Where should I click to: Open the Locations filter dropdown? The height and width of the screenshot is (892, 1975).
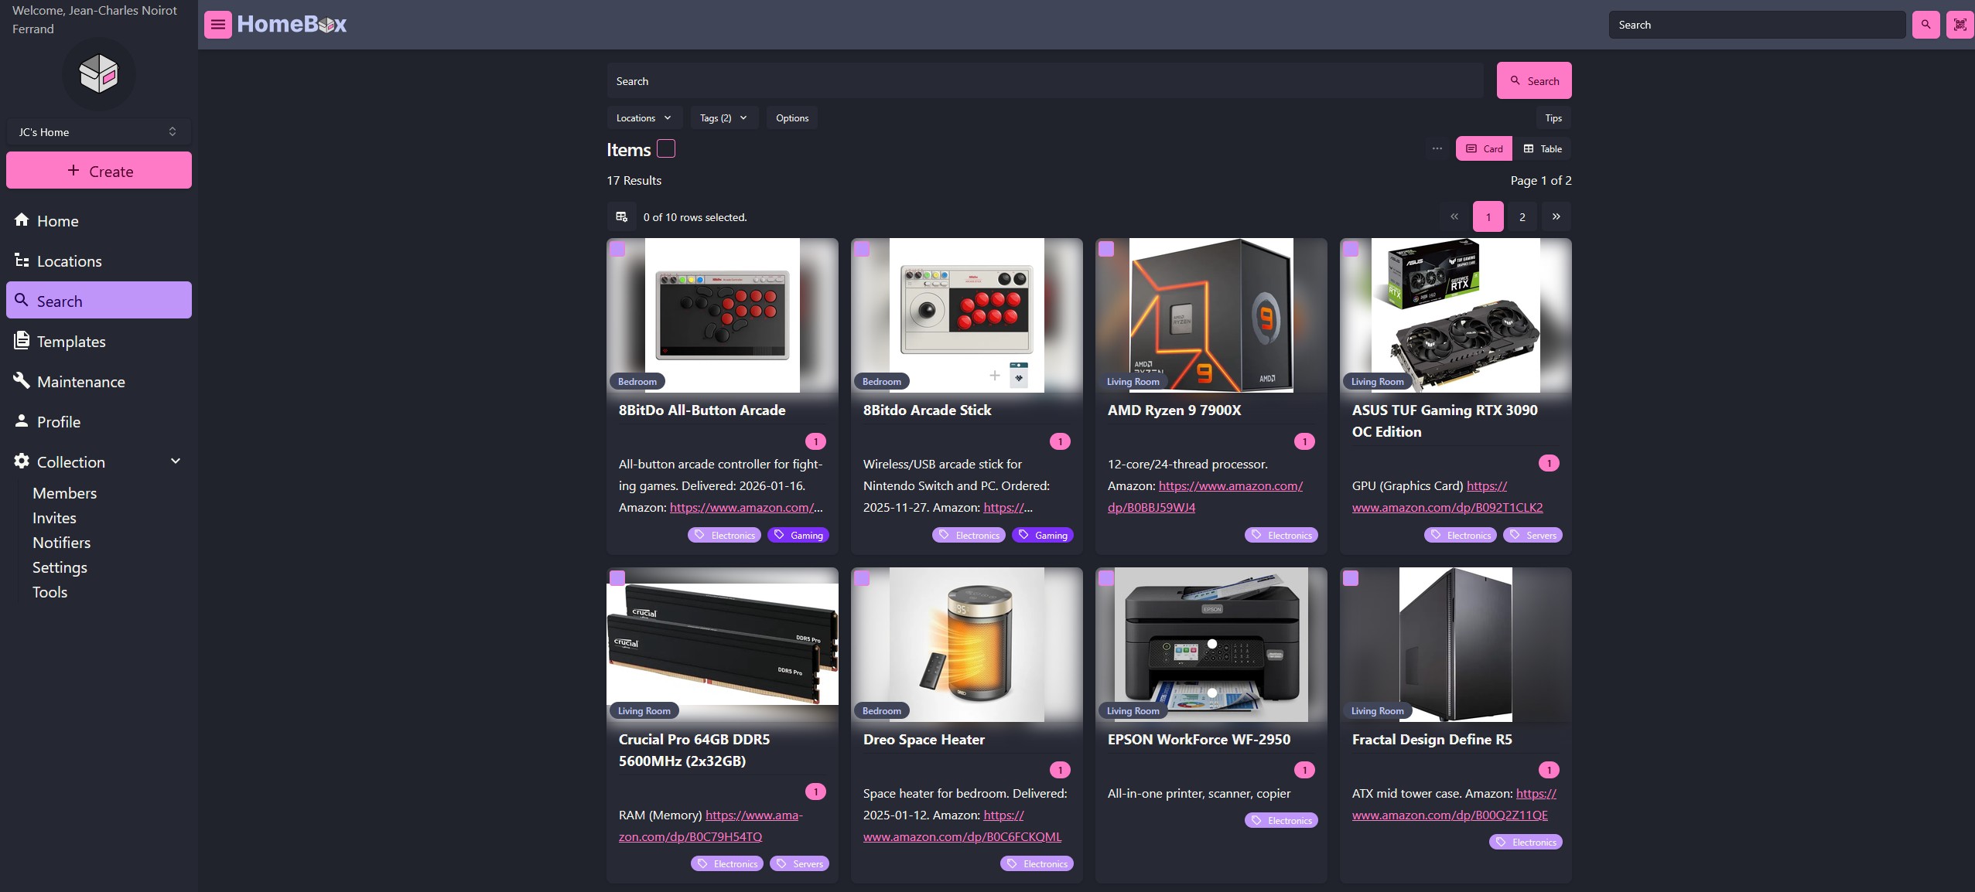644,117
